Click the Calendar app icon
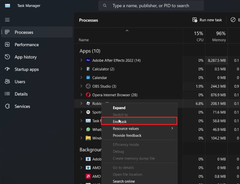240x184 pixels. 88,78
